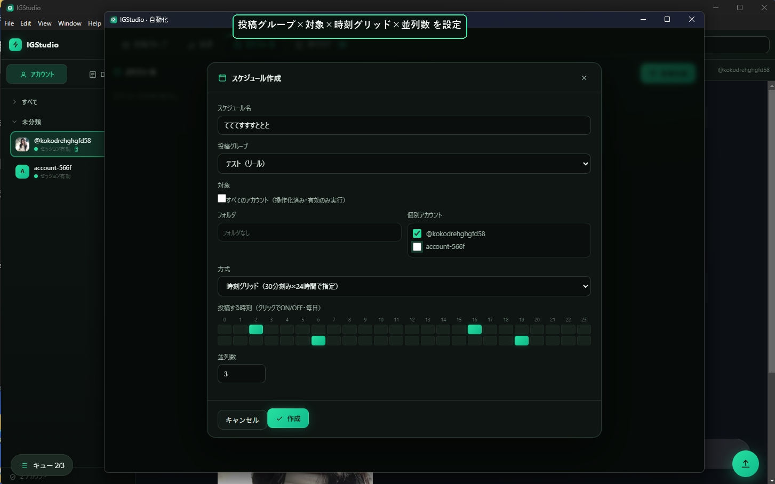Image resolution: width=775 pixels, height=484 pixels.
Task: Click the calendar icon beside スケジュール作成 title
Action: tap(222, 78)
